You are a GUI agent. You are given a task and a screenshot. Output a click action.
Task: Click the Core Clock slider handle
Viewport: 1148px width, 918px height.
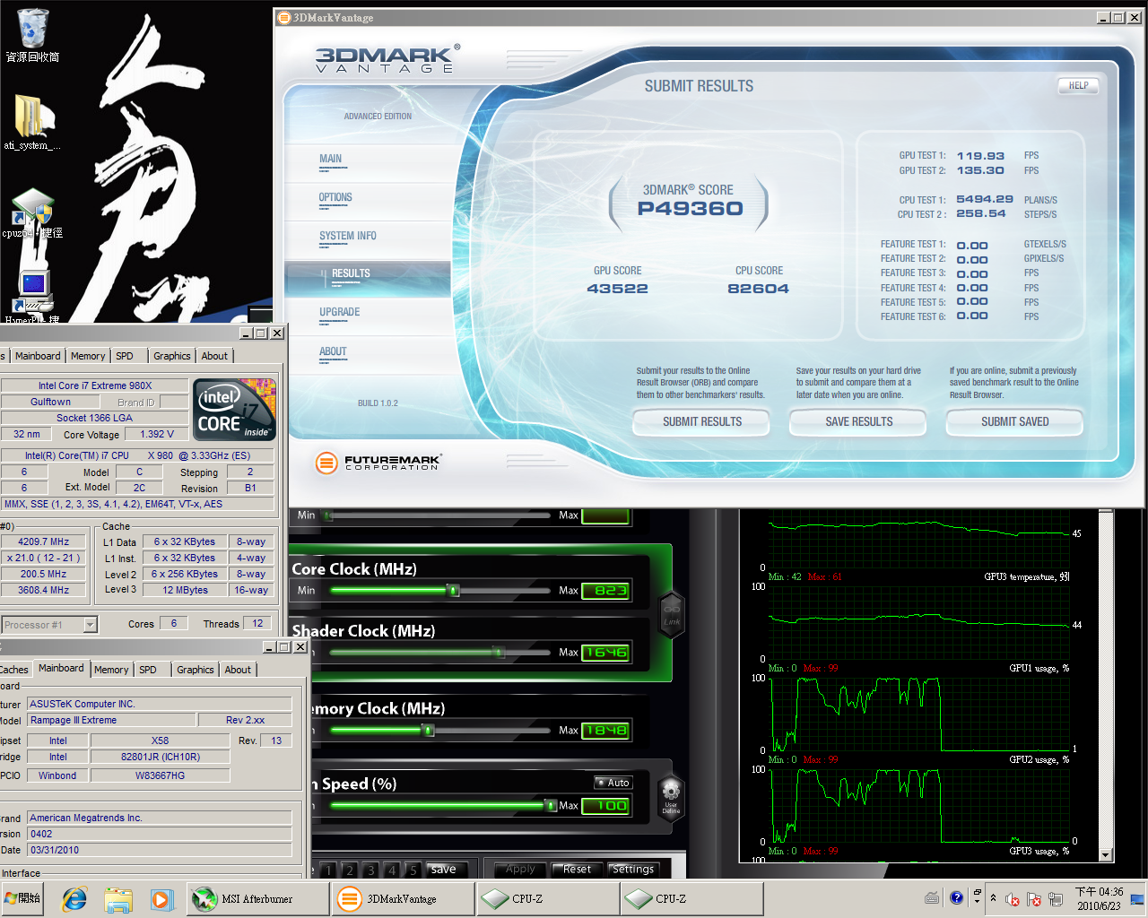(454, 590)
